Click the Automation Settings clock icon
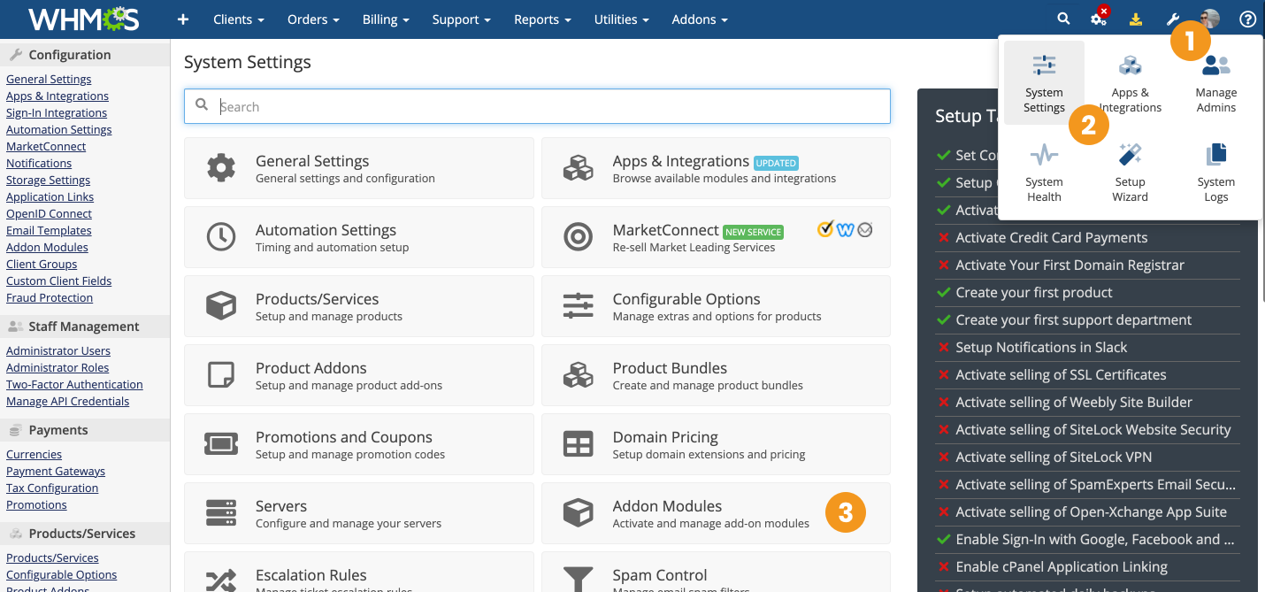This screenshot has width=1265, height=592. (x=220, y=237)
